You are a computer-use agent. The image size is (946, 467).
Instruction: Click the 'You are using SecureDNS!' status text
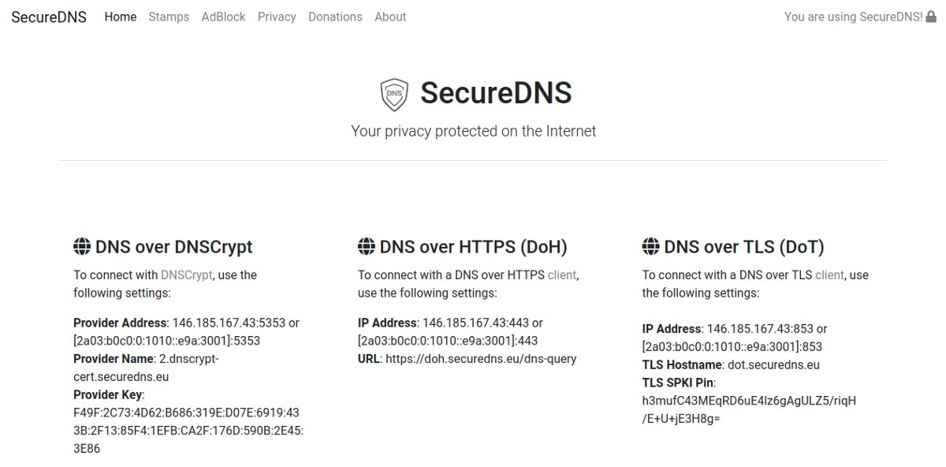[x=853, y=17]
